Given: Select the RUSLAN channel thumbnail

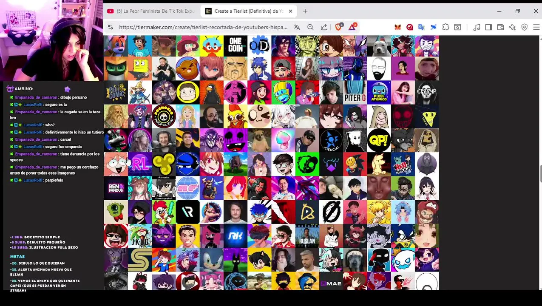Looking at the screenshot, I should pyautogui.click(x=307, y=236).
